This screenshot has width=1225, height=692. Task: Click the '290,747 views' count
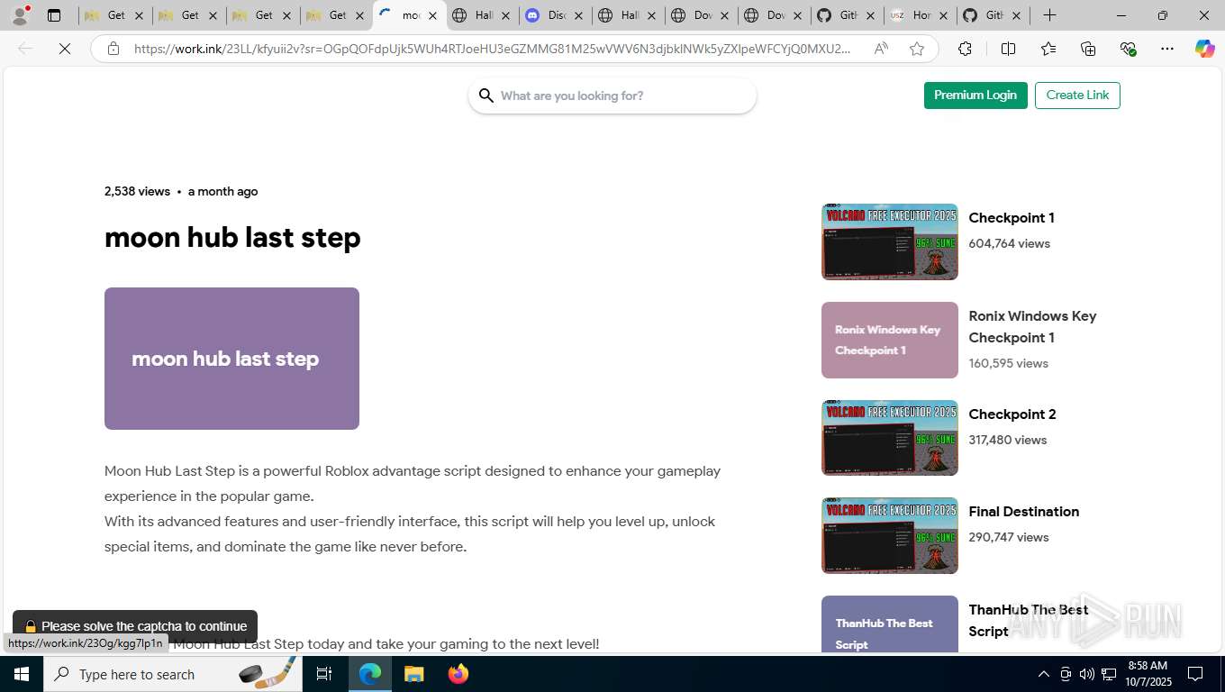tap(1008, 537)
